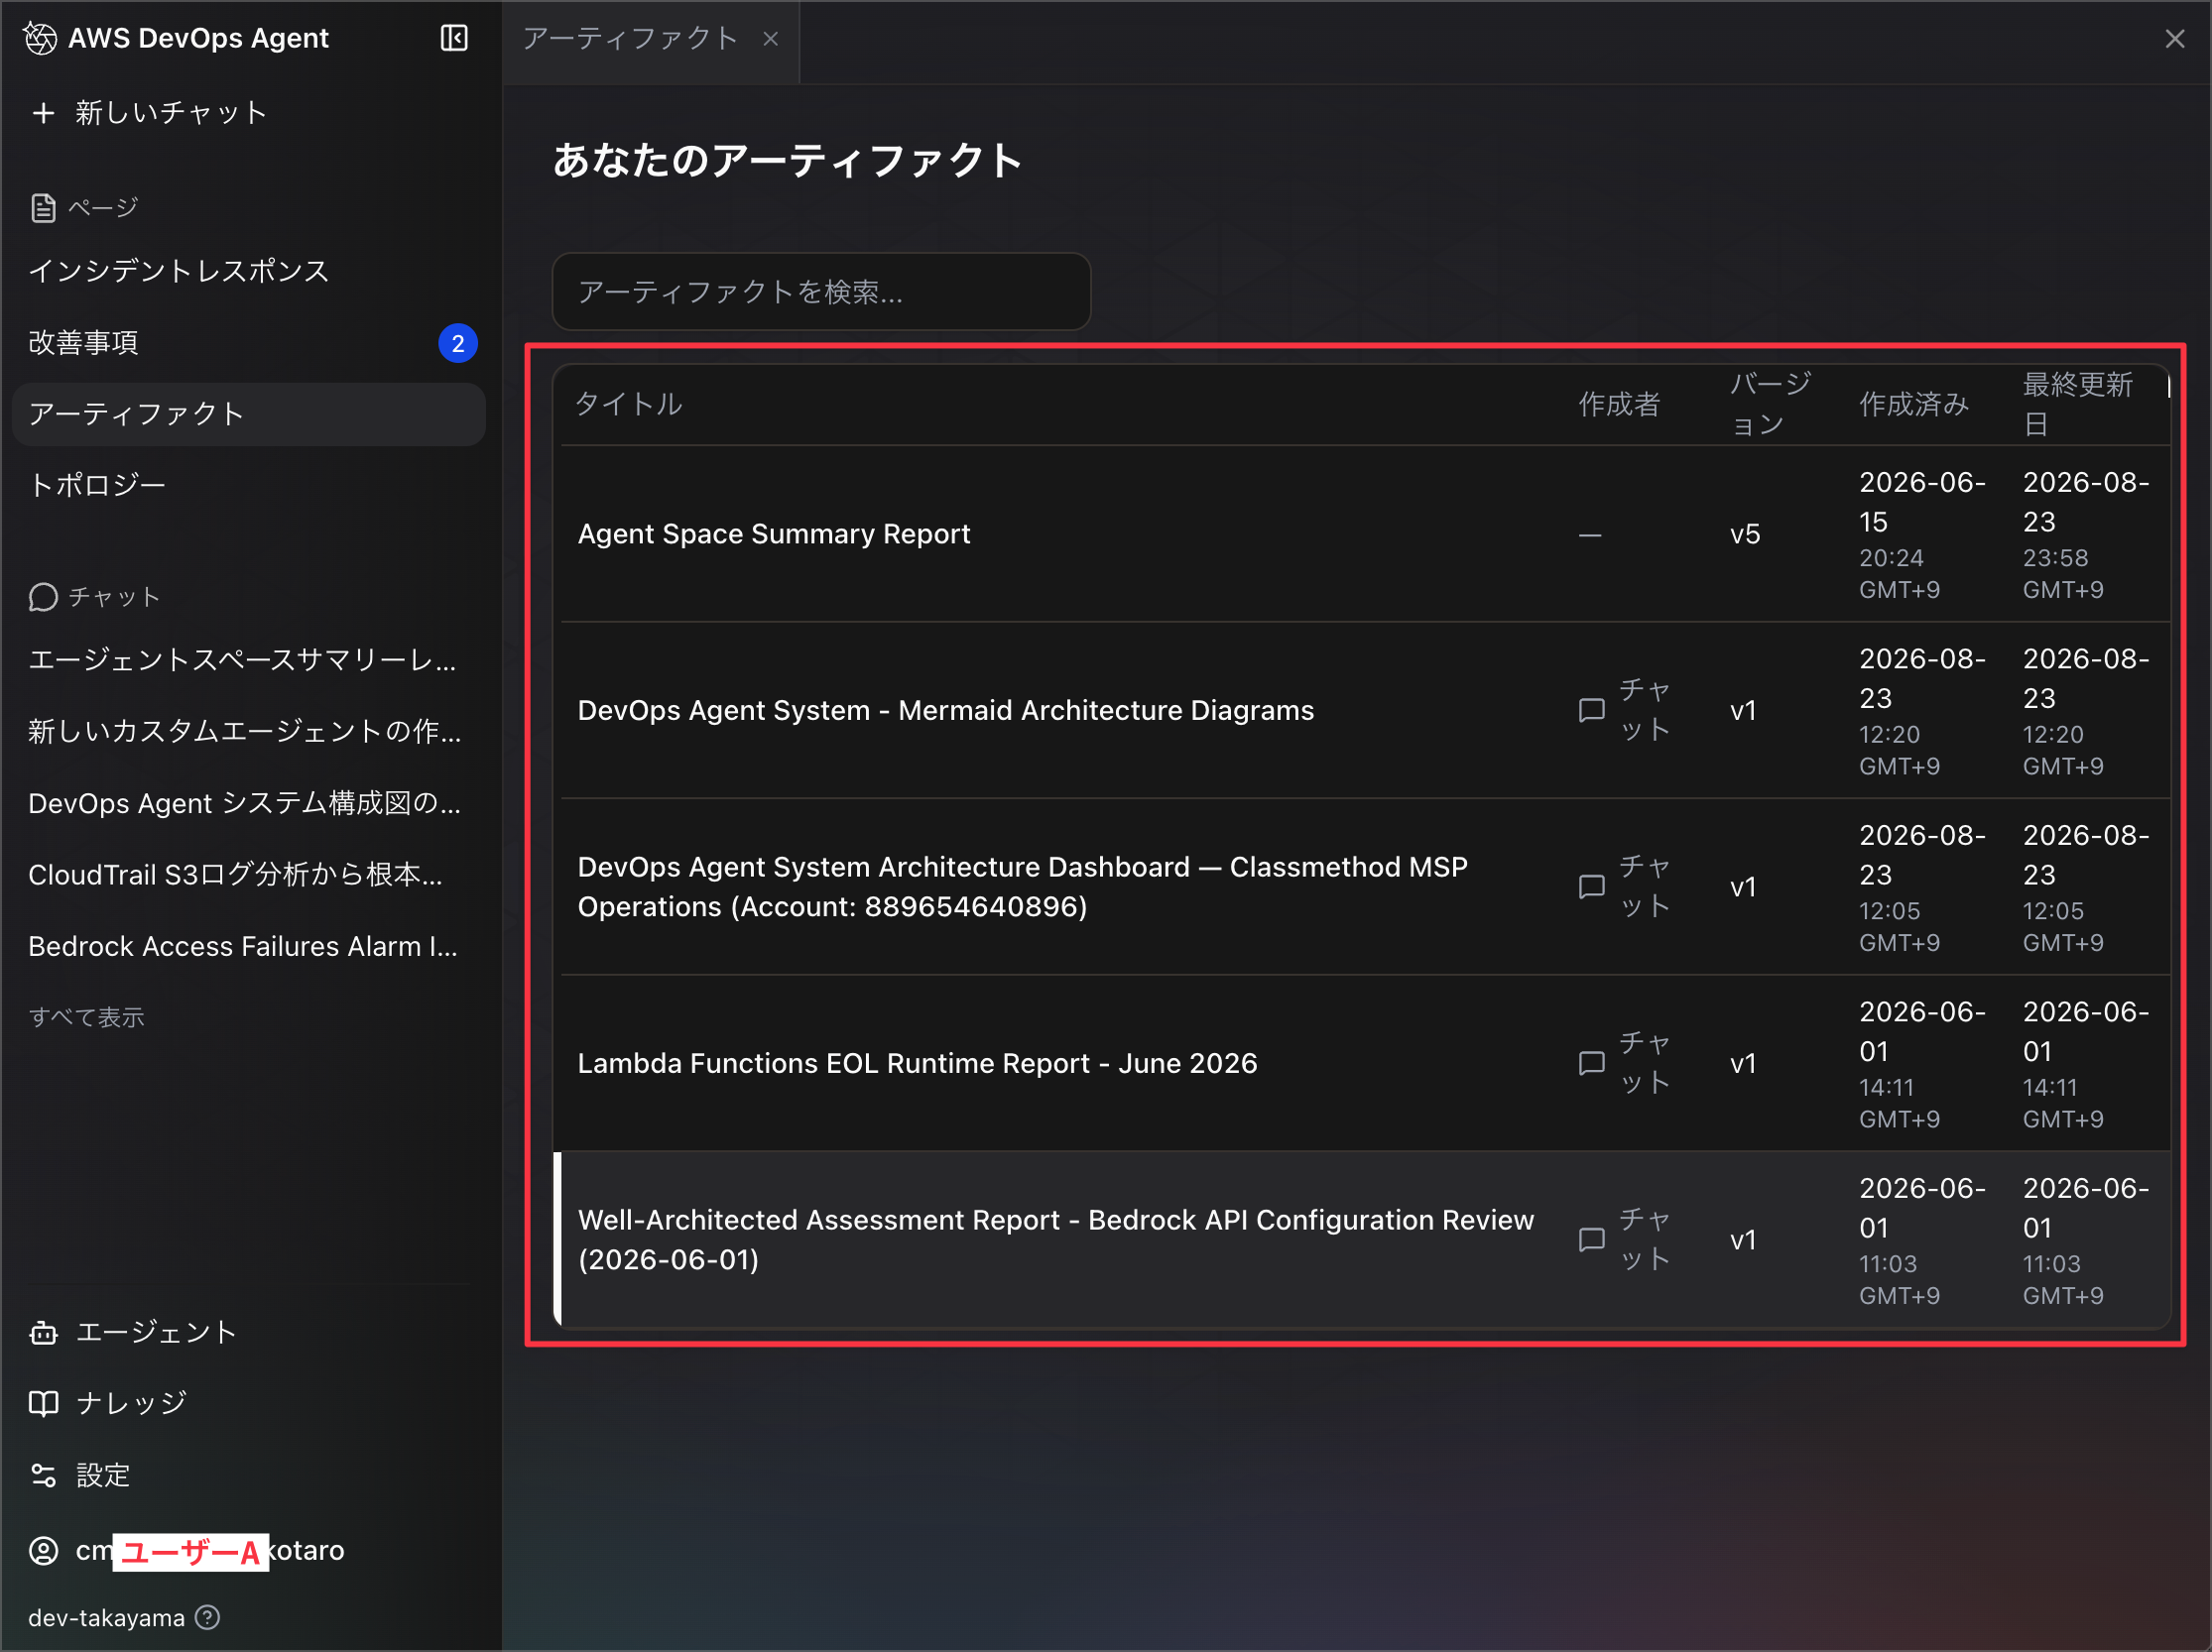Open chat エージェントスペースサマリーレ...
The image size is (2212, 1652).
click(243, 659)
